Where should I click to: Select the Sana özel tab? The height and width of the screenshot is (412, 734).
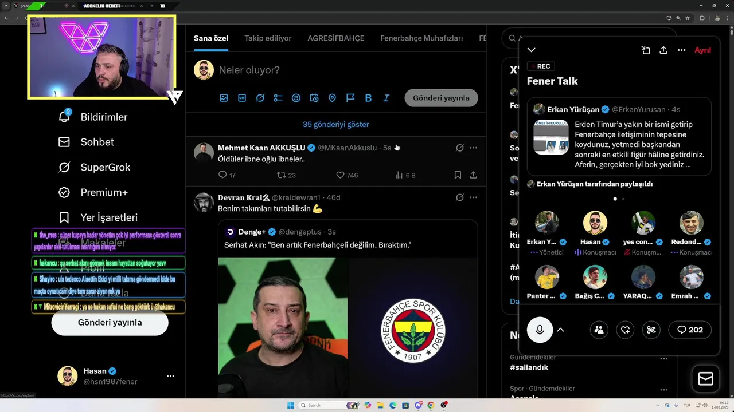(211, 38)
